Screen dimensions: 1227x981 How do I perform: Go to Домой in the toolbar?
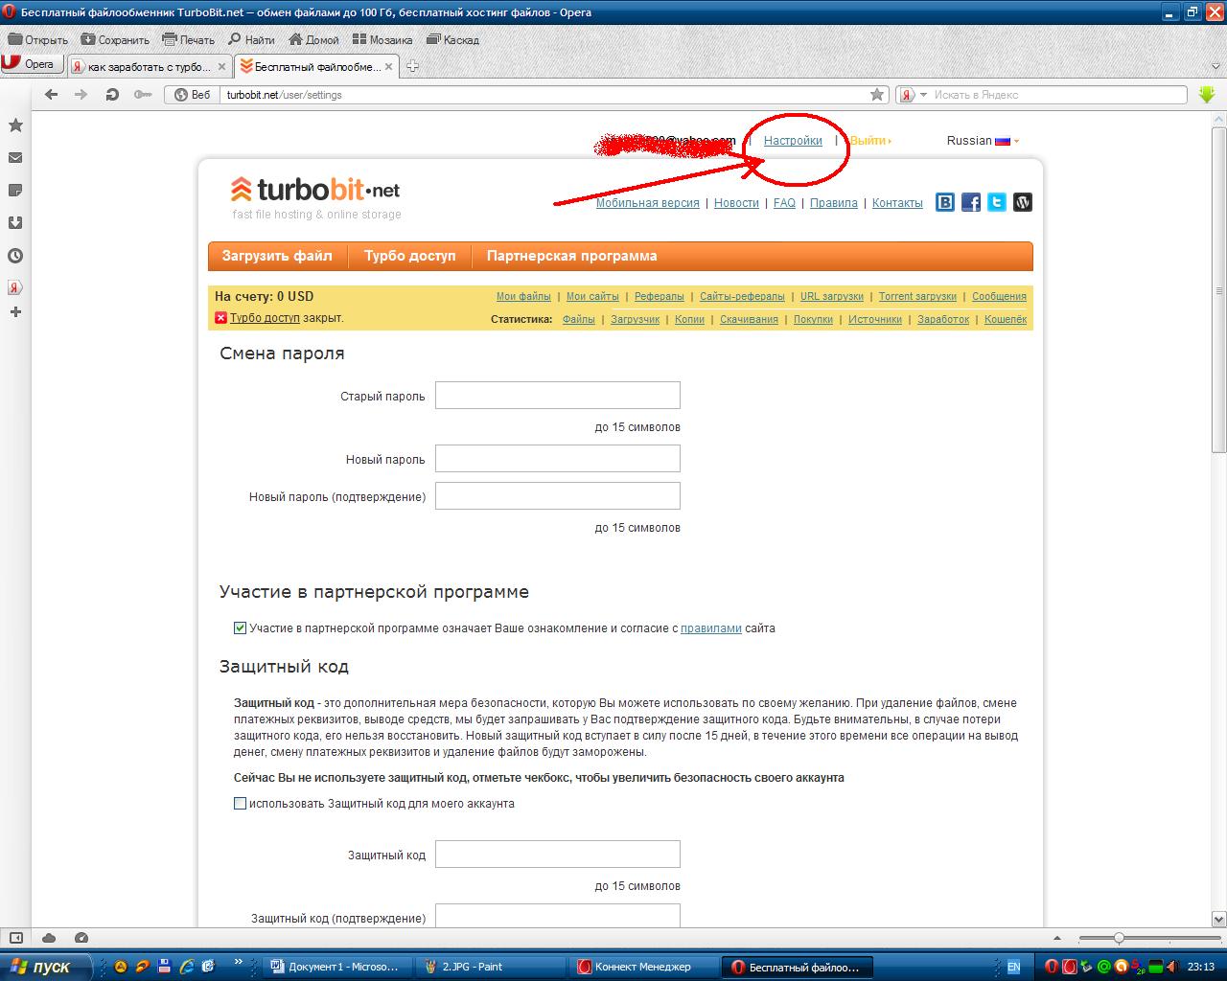pyautogui.click(x=313, y=40)
